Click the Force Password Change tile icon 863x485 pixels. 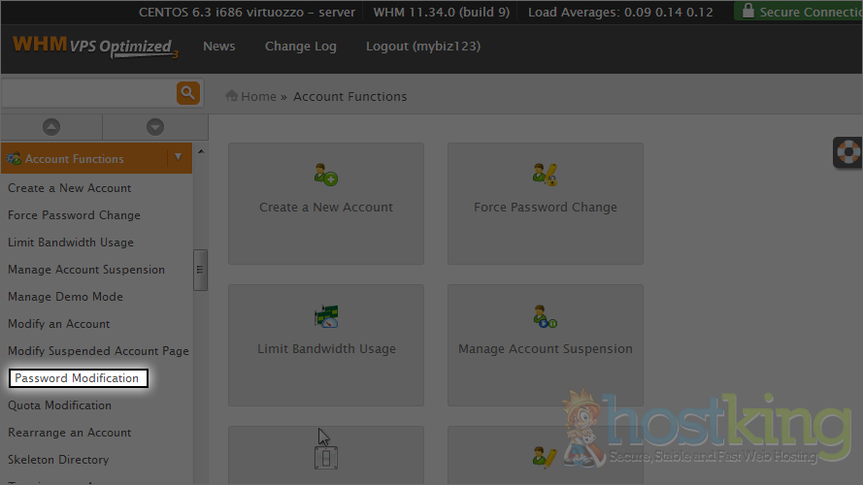click(x=545, y=175)
